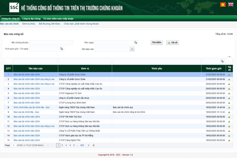
Task: Select Định kỳ khác submenu
Action: point(29,24)
